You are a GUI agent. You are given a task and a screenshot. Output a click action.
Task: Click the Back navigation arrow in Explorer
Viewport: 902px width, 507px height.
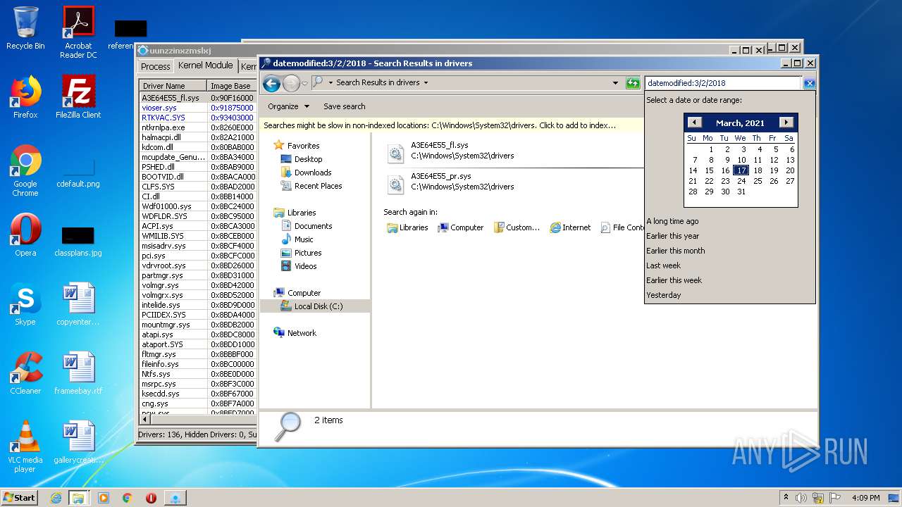click(x=271, y=84)
